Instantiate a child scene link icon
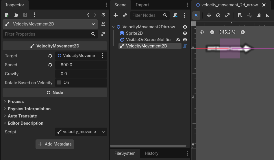 pyautogui.click(x=125, y=15)
